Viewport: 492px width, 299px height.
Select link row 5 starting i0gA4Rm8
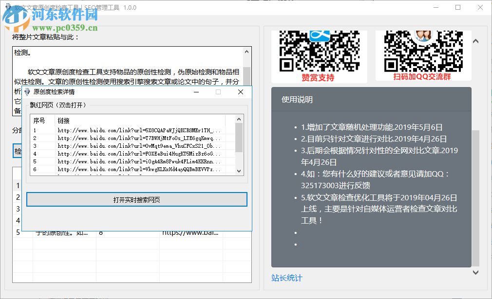pyautogui.click(x=132, y=161)
